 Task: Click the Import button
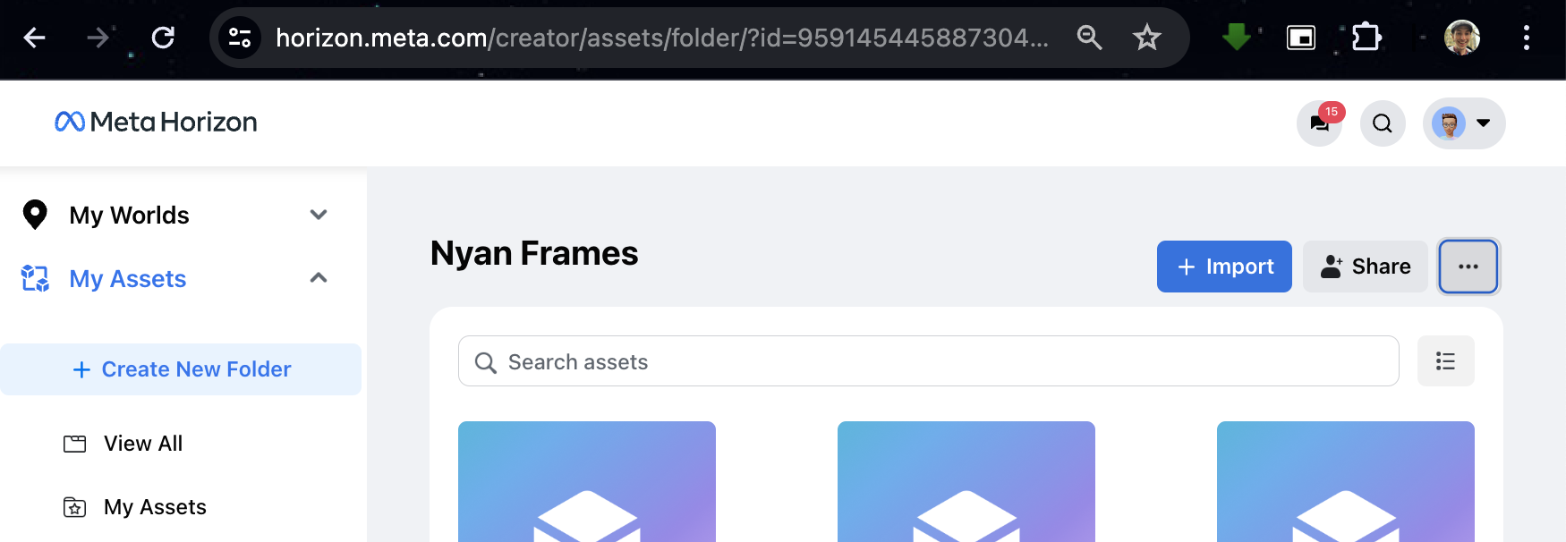tap(1224, 267)
